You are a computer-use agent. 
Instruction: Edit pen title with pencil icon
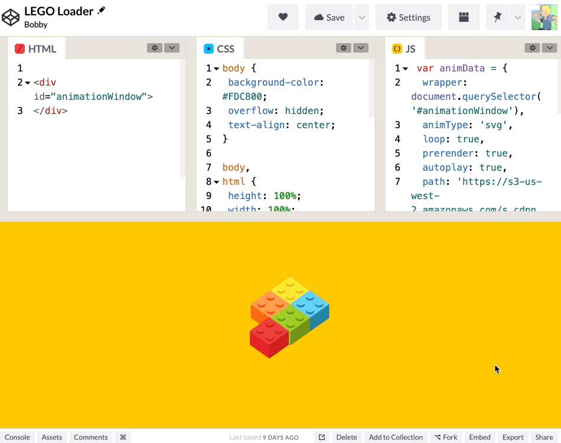(x=101, y=11)
